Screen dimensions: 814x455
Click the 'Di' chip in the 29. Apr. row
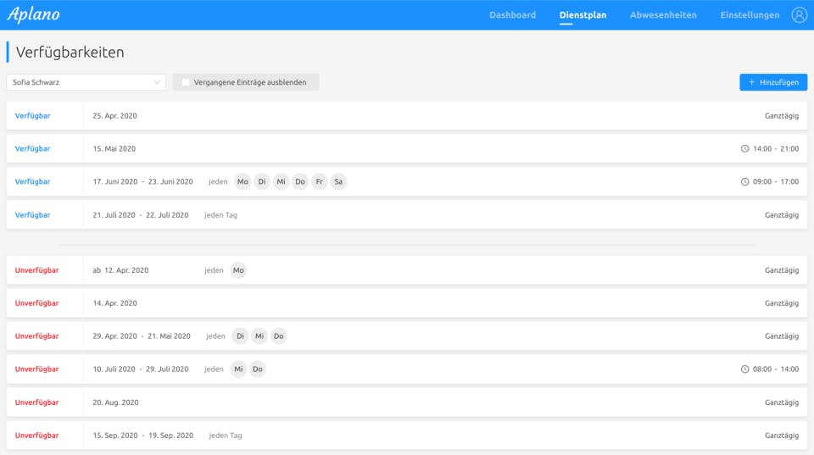(240, 336)
